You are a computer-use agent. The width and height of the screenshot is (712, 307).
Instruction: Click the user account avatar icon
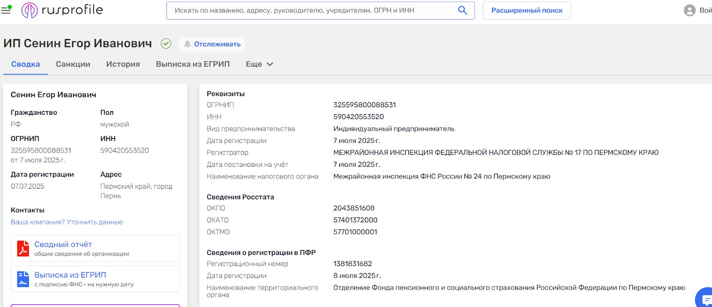[x=689, y=10]
